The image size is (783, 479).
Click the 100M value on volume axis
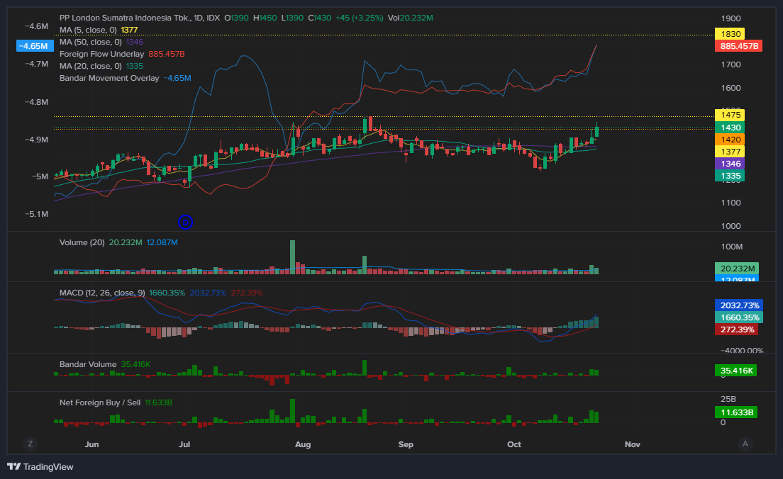coord(732,247)
